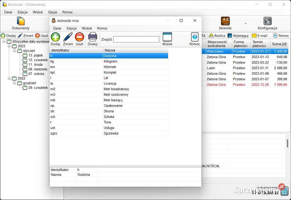The width and height of the screenshot is (291, 200).
Task: Open the Konfiguracja gear icon
Action: (x=267, y=21)
